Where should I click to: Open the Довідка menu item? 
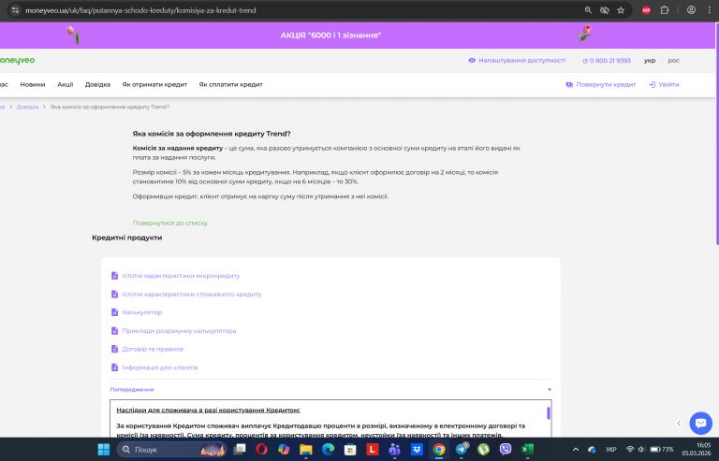pyautogui.click(x=97, y=84)
